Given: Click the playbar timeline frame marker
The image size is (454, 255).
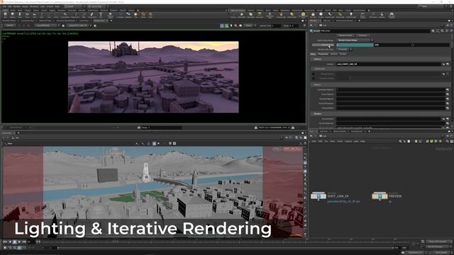Looking at the screenshot, I should [115, 240].
